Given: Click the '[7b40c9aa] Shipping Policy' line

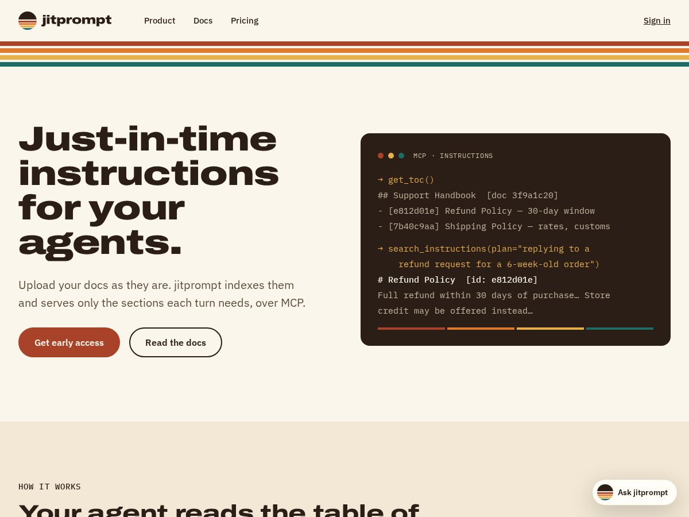Looking at the screenshot, I should (494, 226).
